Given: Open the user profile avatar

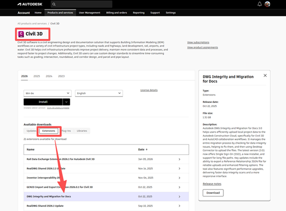Looking at the screenshot, I should pyautogui.click(x=267, y=4).
